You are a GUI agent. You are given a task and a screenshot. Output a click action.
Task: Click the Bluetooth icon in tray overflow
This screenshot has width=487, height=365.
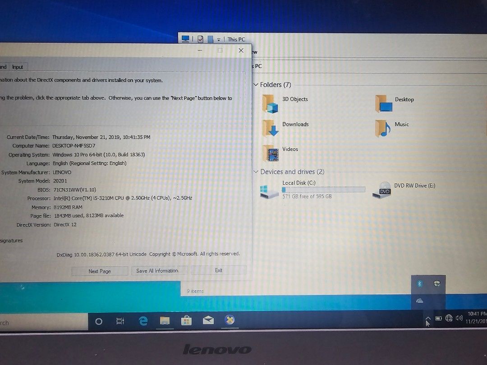(420, 284)
